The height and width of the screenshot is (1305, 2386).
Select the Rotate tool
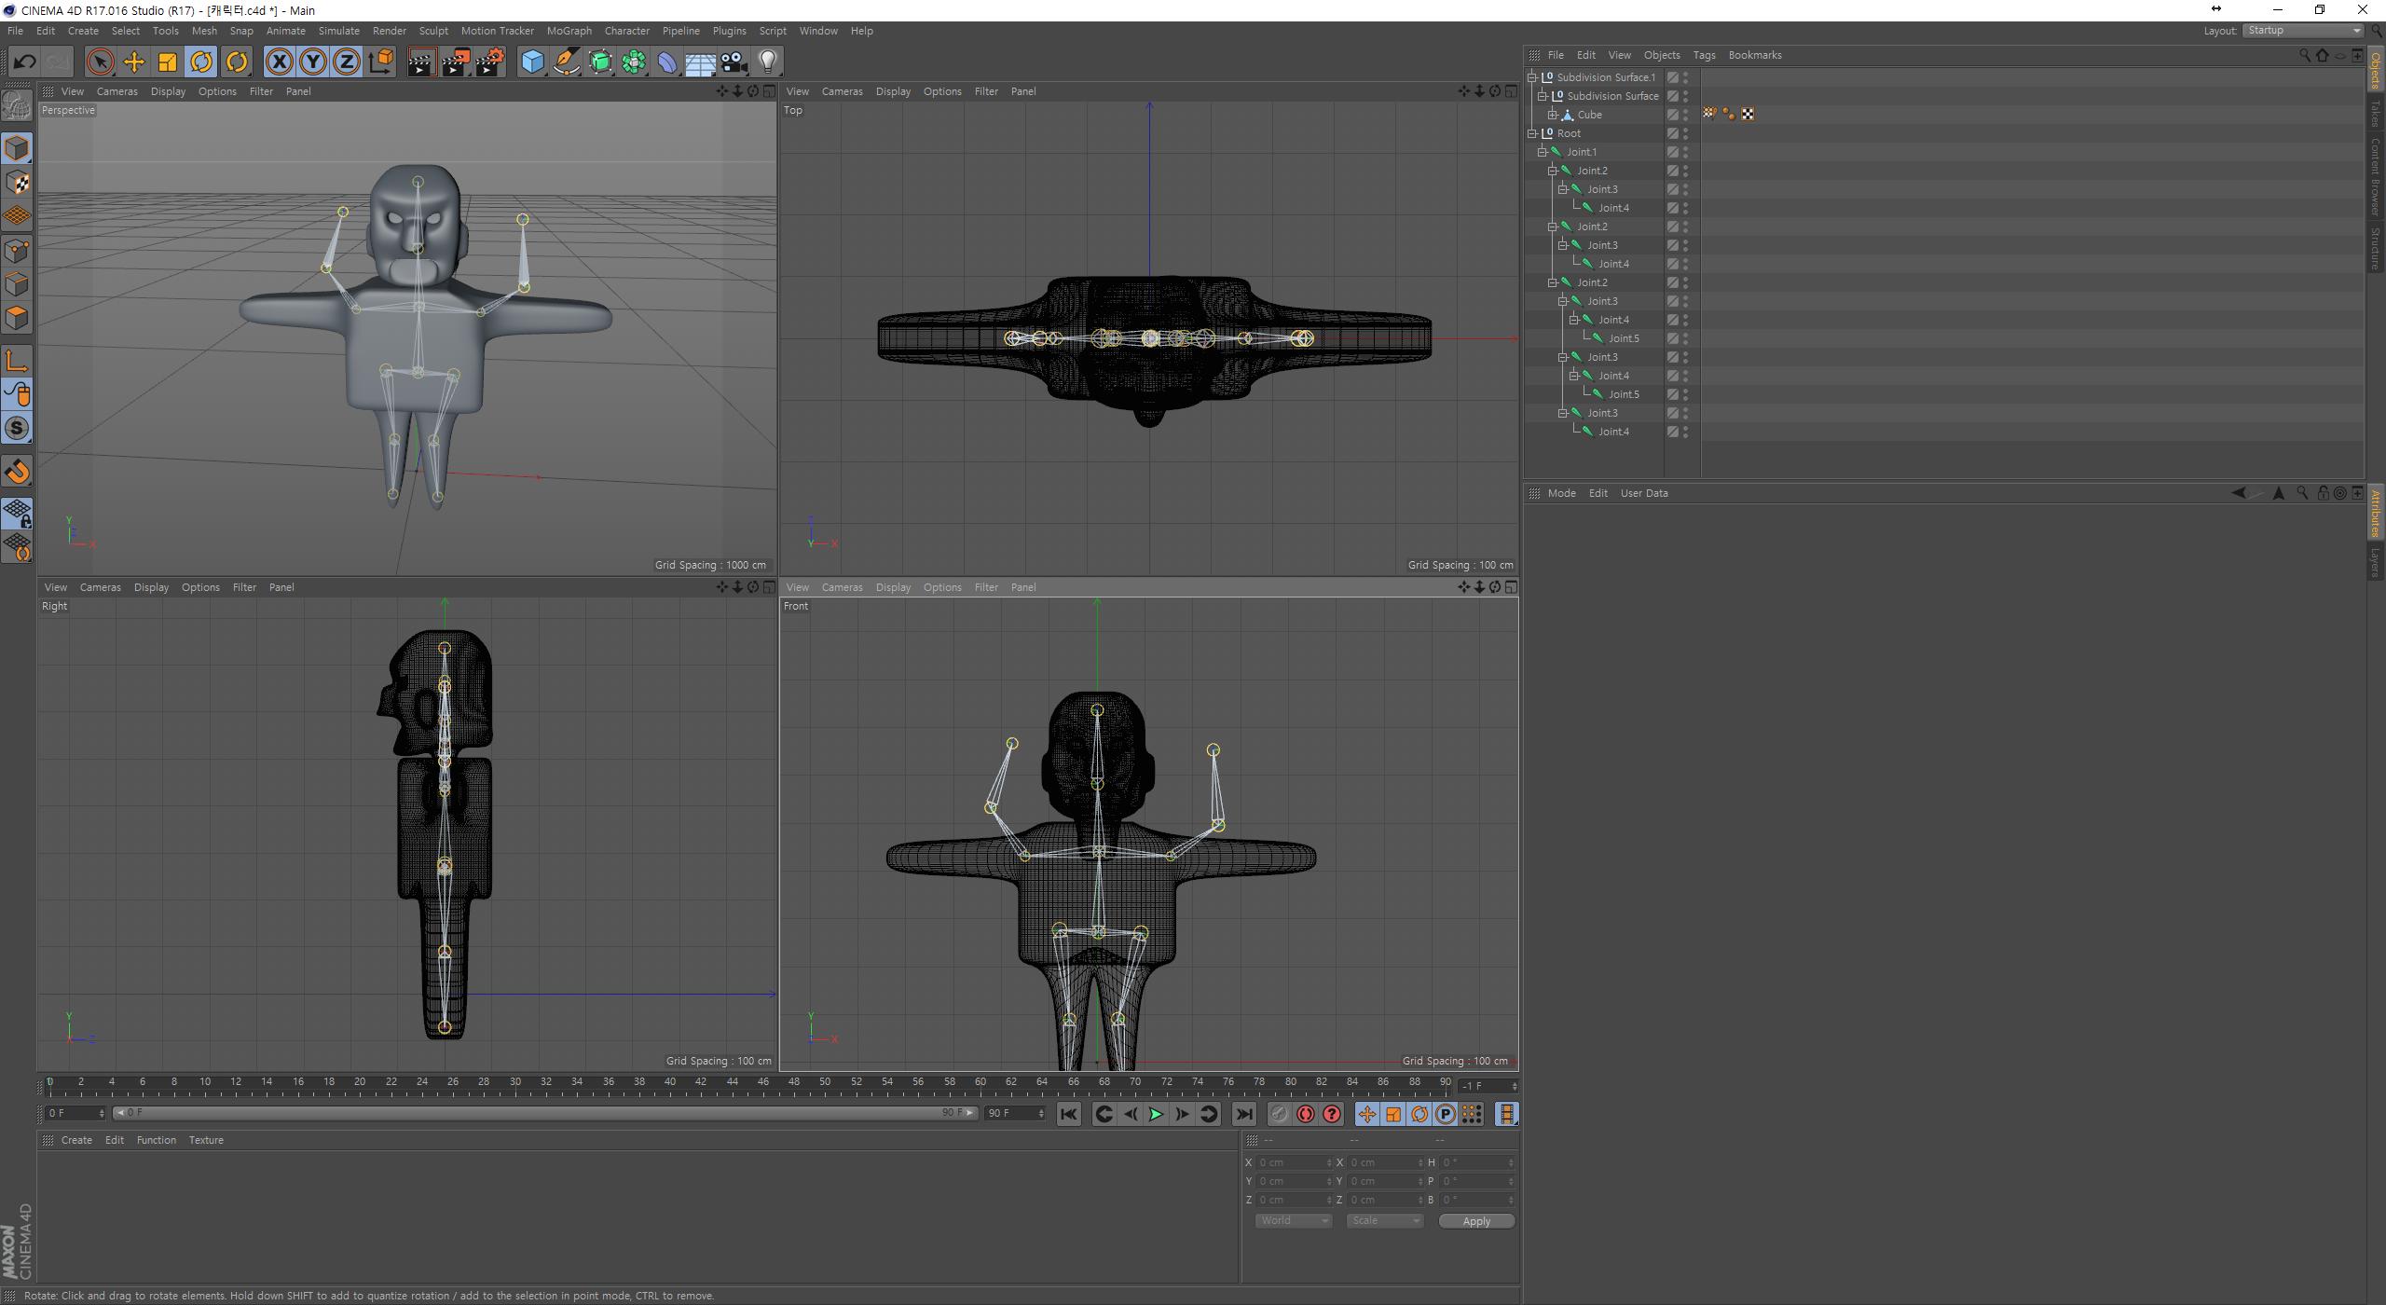pos(201,62)
